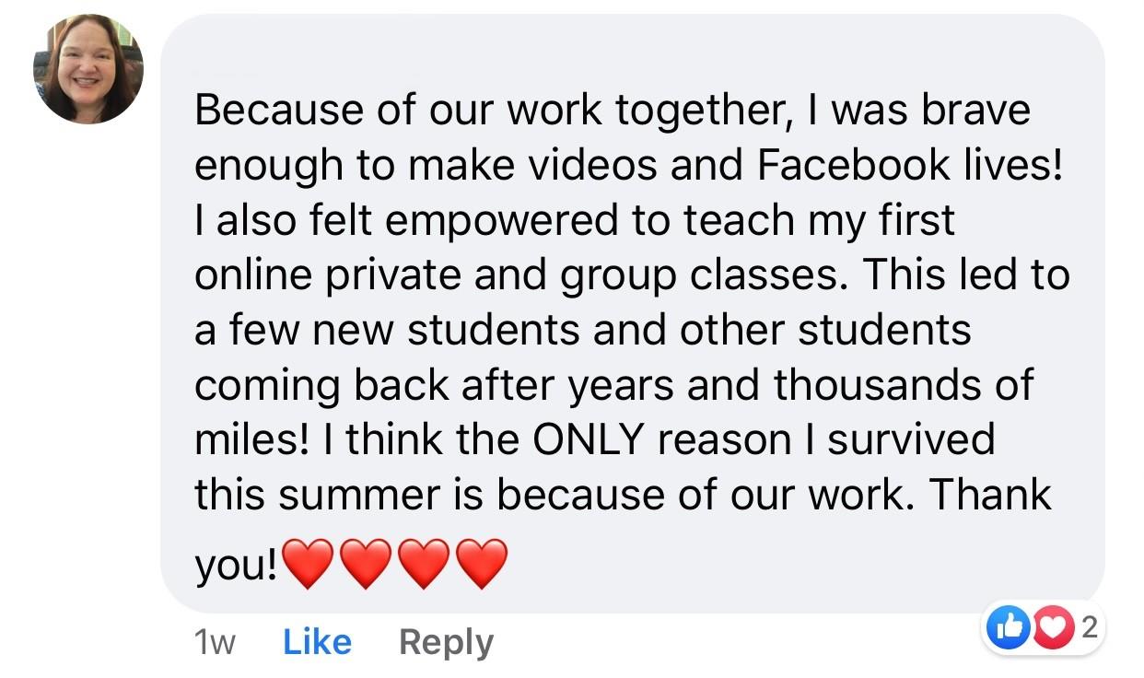The width and height of the screenshot is (1144, 678).
Task: Click the words "Thank" ending the line
Action: point(989,495)
